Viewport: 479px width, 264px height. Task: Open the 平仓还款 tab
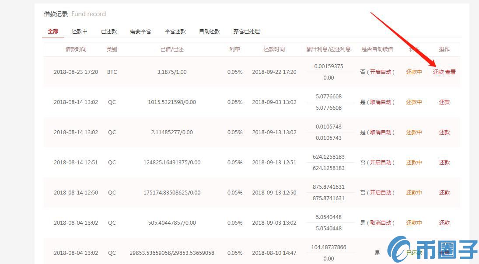pos(175,31)
